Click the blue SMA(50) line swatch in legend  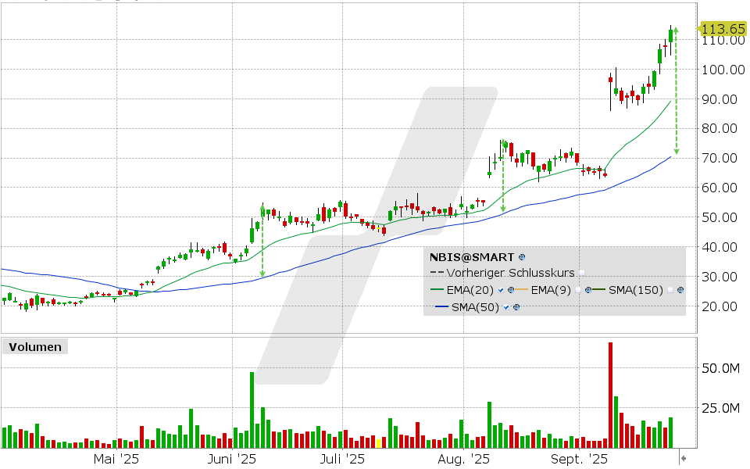coord(441,306)
